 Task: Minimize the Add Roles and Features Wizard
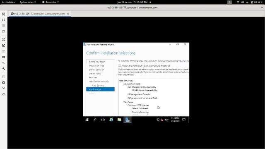coord(170,44)
